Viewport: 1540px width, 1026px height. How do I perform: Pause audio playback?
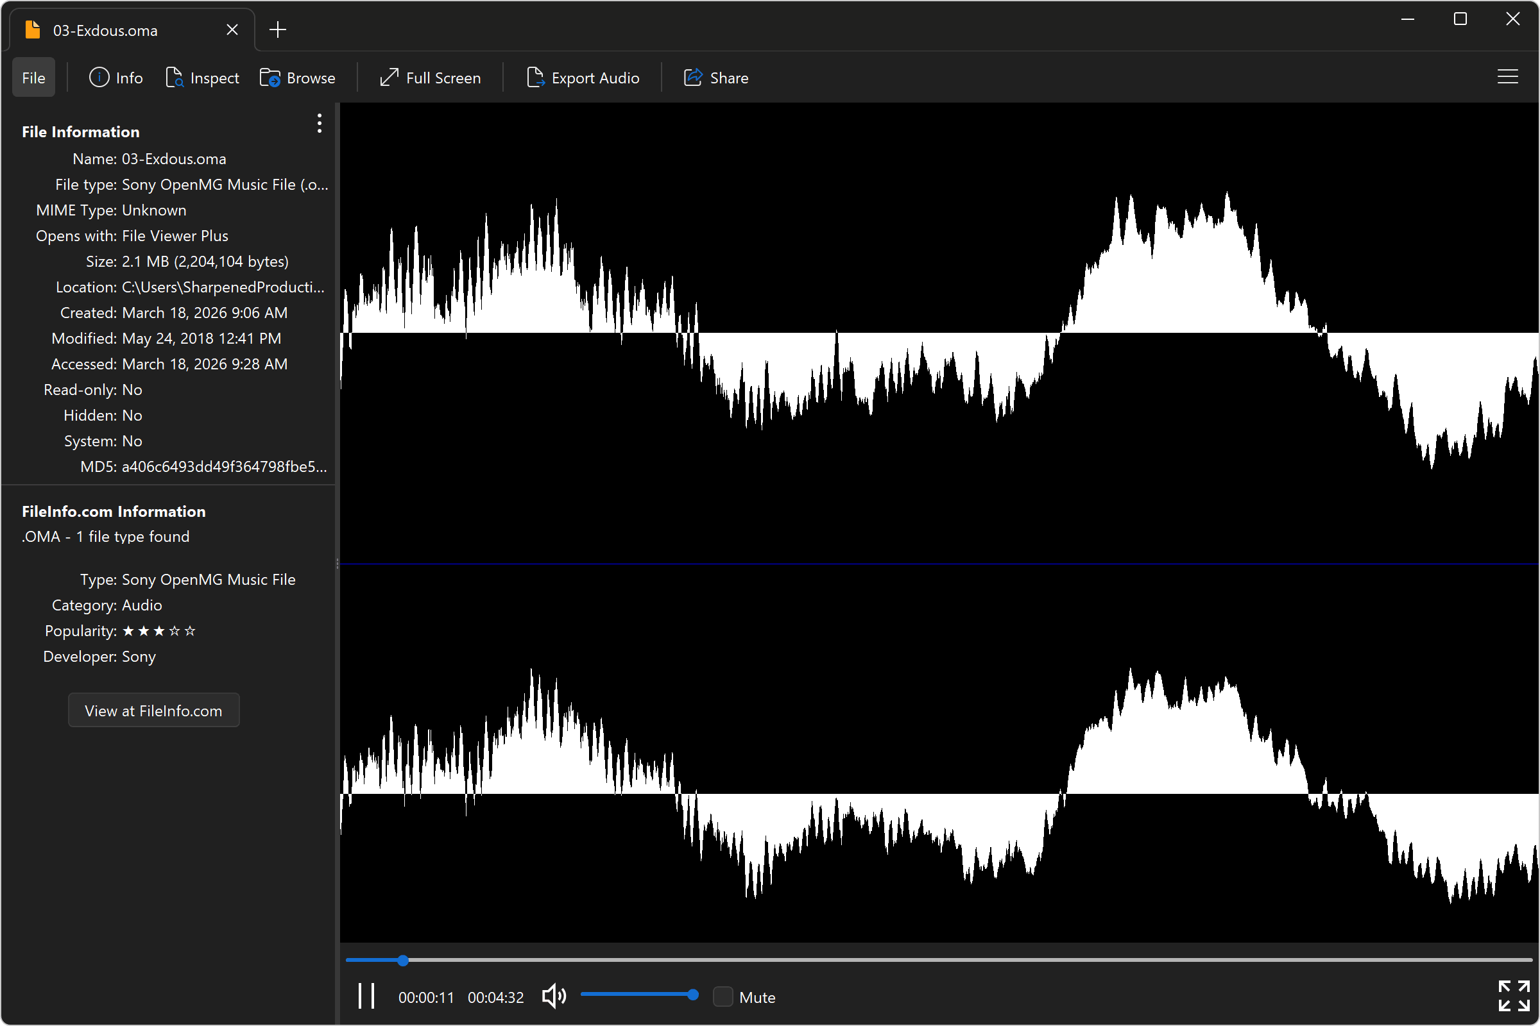click(x=366, y=997)
